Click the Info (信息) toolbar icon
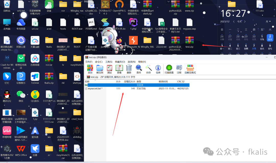The width and height of the screenshot is (276, 163). click(158, 69)
